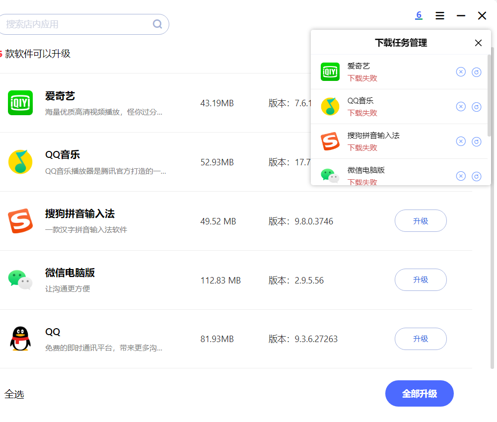Focus the app store search field
Viewport: 497px width, 422px height.
coord(84,24)
